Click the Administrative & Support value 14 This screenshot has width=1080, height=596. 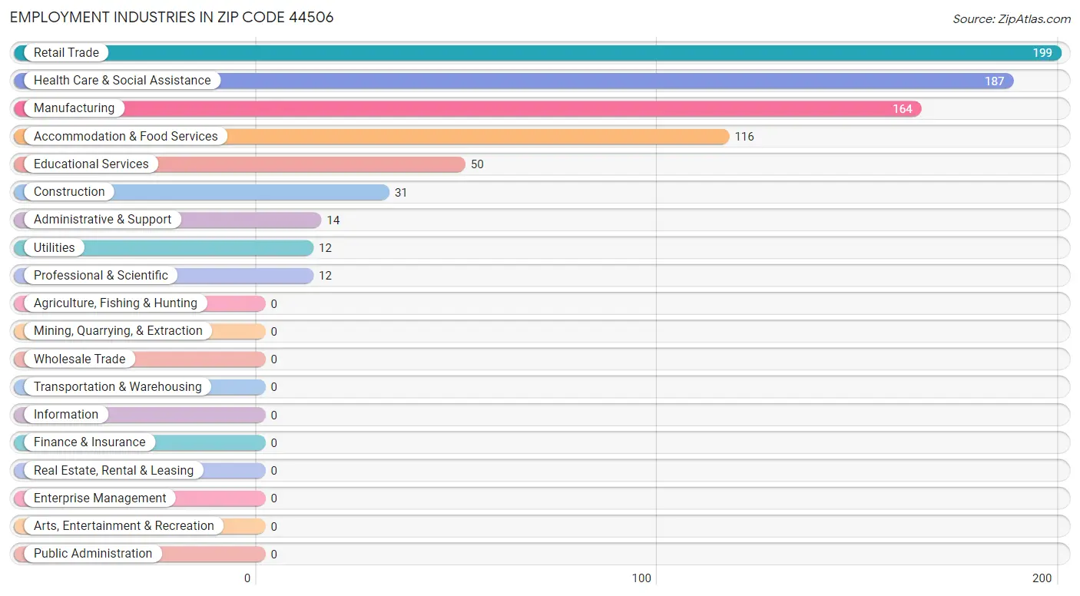click(x=333, y=220)
